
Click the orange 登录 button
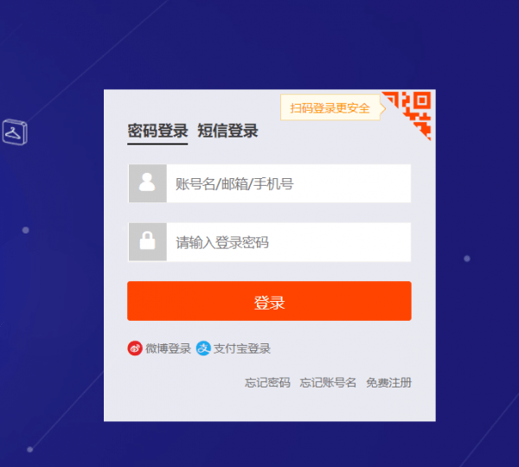(269, 301)
